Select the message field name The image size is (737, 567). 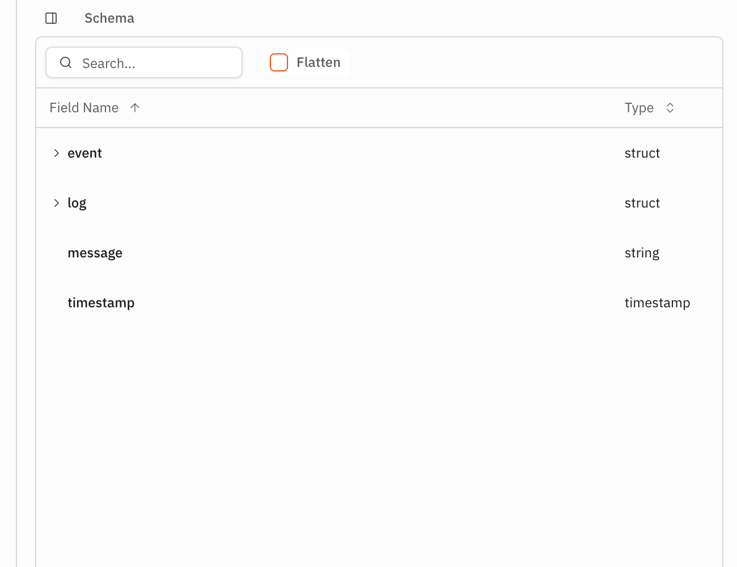[x=95, y=253]
